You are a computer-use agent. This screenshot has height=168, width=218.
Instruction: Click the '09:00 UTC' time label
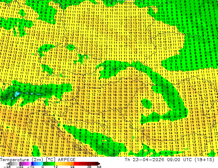(180, 160)
